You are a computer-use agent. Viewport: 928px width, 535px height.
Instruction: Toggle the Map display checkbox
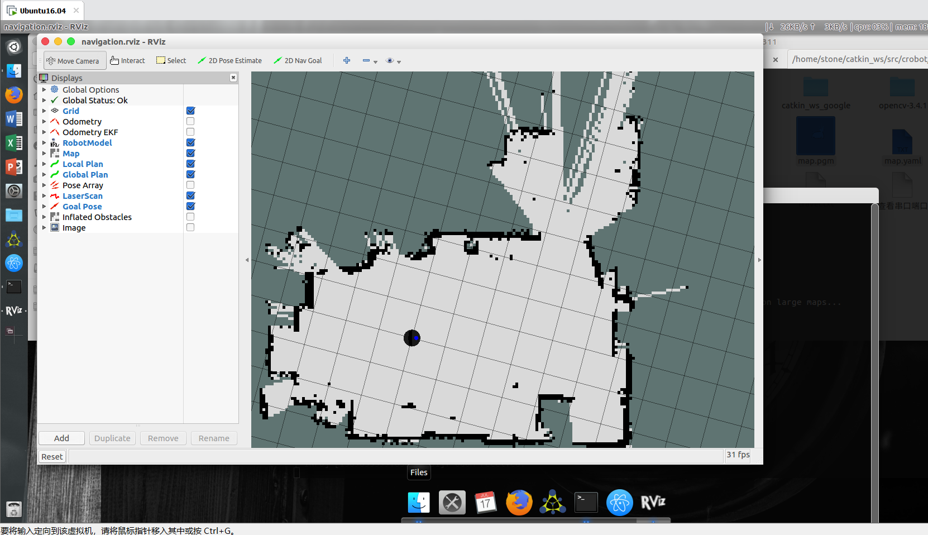pos(190,154)
